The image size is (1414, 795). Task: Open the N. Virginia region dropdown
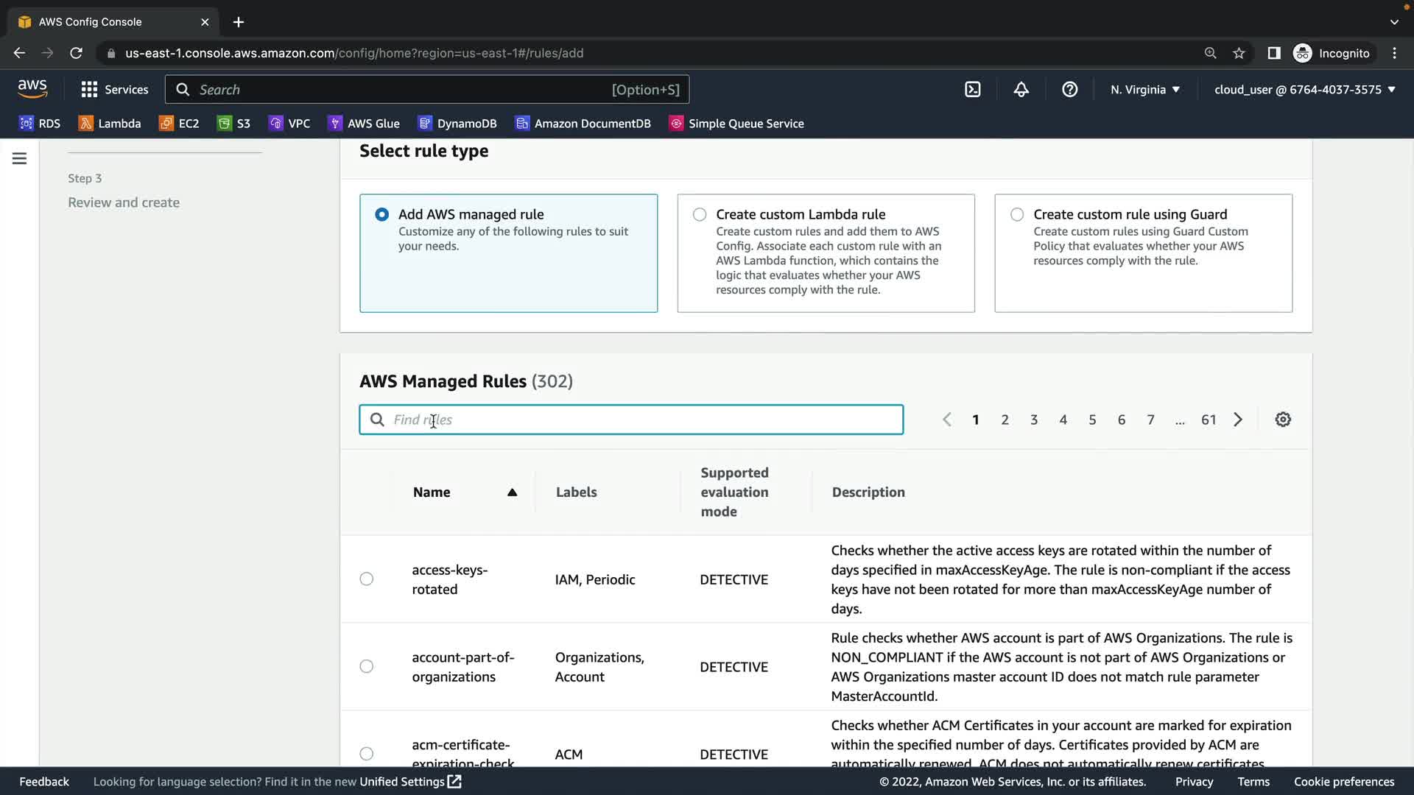(x=1145, y=90)
